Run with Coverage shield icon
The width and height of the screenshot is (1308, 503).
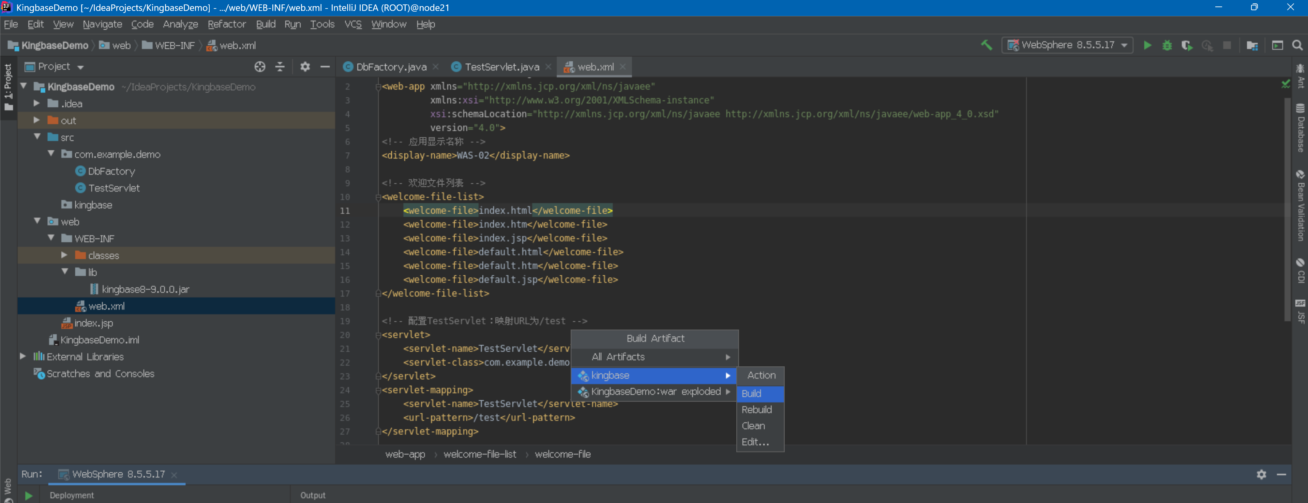coord(1187,45)
